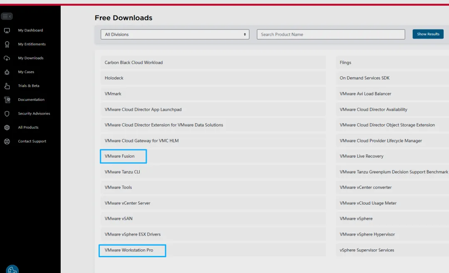
Task: Go to My Entitlements
Action: [x=32, y=44]
